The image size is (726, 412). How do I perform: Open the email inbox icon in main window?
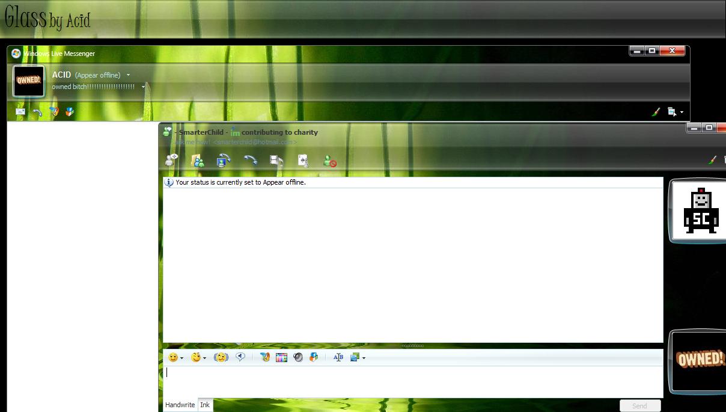click(20, 112)
